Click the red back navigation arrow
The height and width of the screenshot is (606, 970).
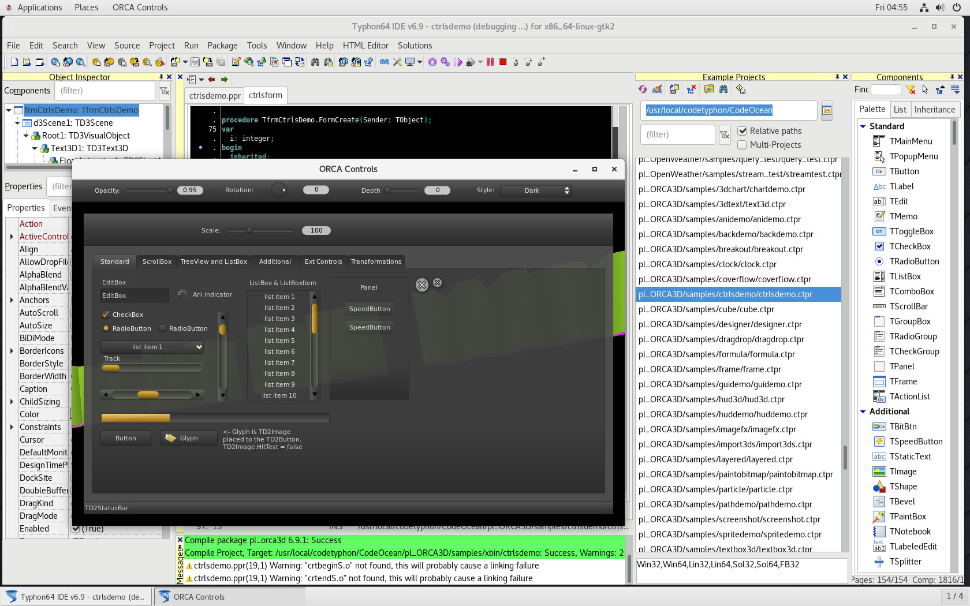tap(211, 80)
